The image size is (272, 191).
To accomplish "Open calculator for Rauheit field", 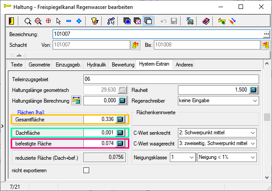I will [x=253, y=90].
